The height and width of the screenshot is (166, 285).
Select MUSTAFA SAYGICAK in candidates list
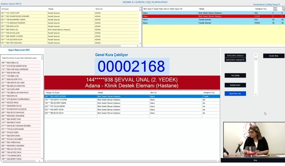[20, 109]
